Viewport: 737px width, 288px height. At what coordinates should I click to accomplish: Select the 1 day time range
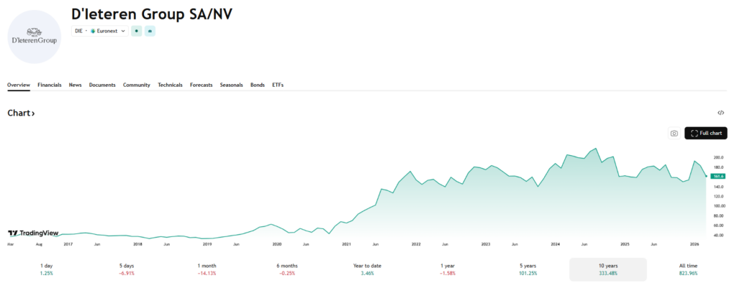[x=46, y=269]
